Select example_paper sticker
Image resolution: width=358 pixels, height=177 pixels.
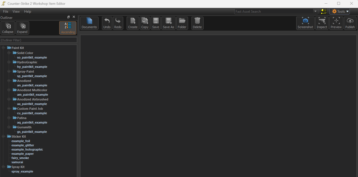22,154
